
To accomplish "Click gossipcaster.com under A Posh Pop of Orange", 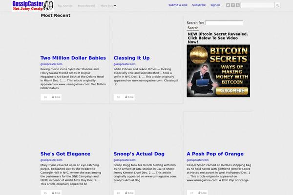I will [197, 160].
